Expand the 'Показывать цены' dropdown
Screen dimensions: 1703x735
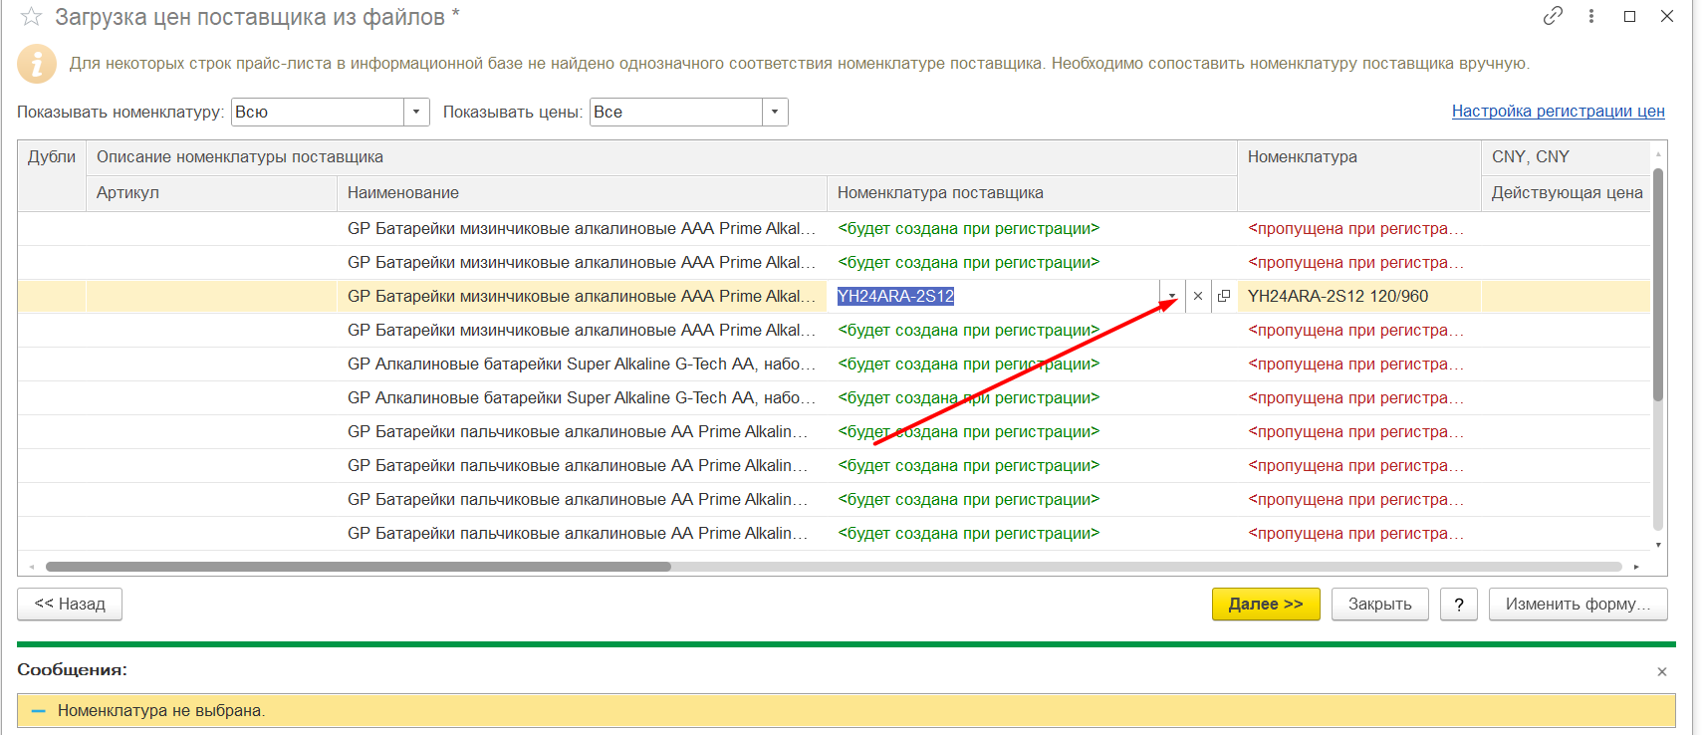pos(775,113)
